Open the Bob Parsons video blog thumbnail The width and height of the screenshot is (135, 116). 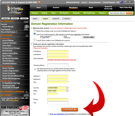pos(15,111)
